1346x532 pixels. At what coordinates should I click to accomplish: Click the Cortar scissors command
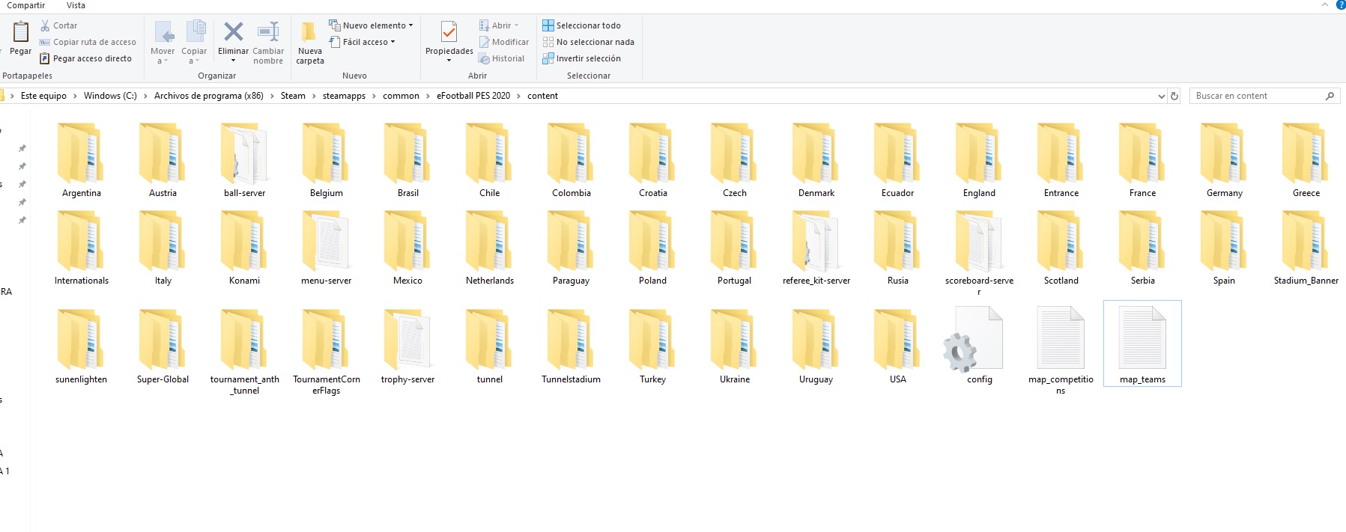(58, 25)
